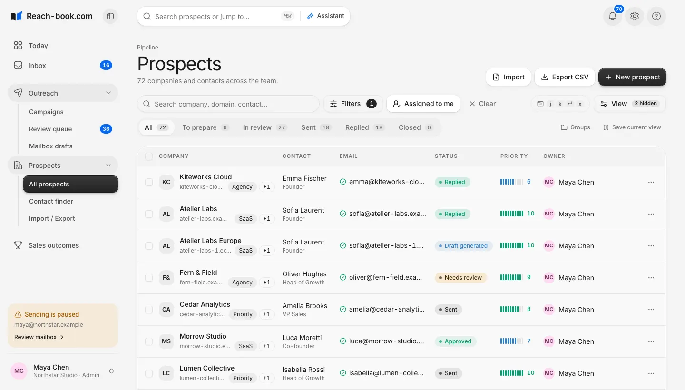685x390 pixels.
Task: Open Contact finder
Action: pos(70,201)
